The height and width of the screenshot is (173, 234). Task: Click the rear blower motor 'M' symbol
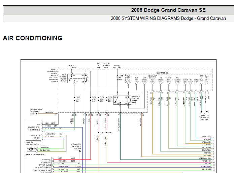tap(31, 149)
